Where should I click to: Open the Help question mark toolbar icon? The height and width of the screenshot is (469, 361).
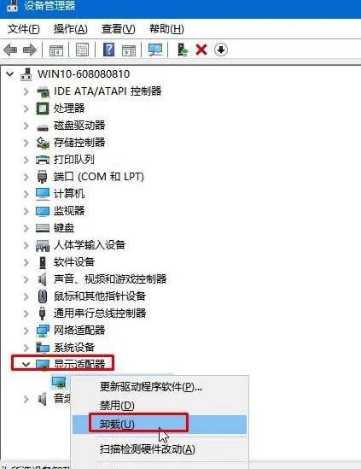tap(108, 50)
